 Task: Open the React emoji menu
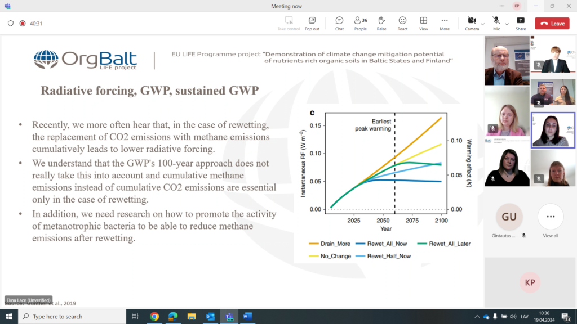pyautogui.click(x=402, y=24)
